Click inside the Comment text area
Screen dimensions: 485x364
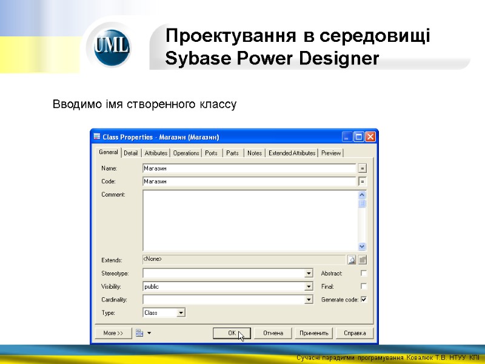click(249, 220)
